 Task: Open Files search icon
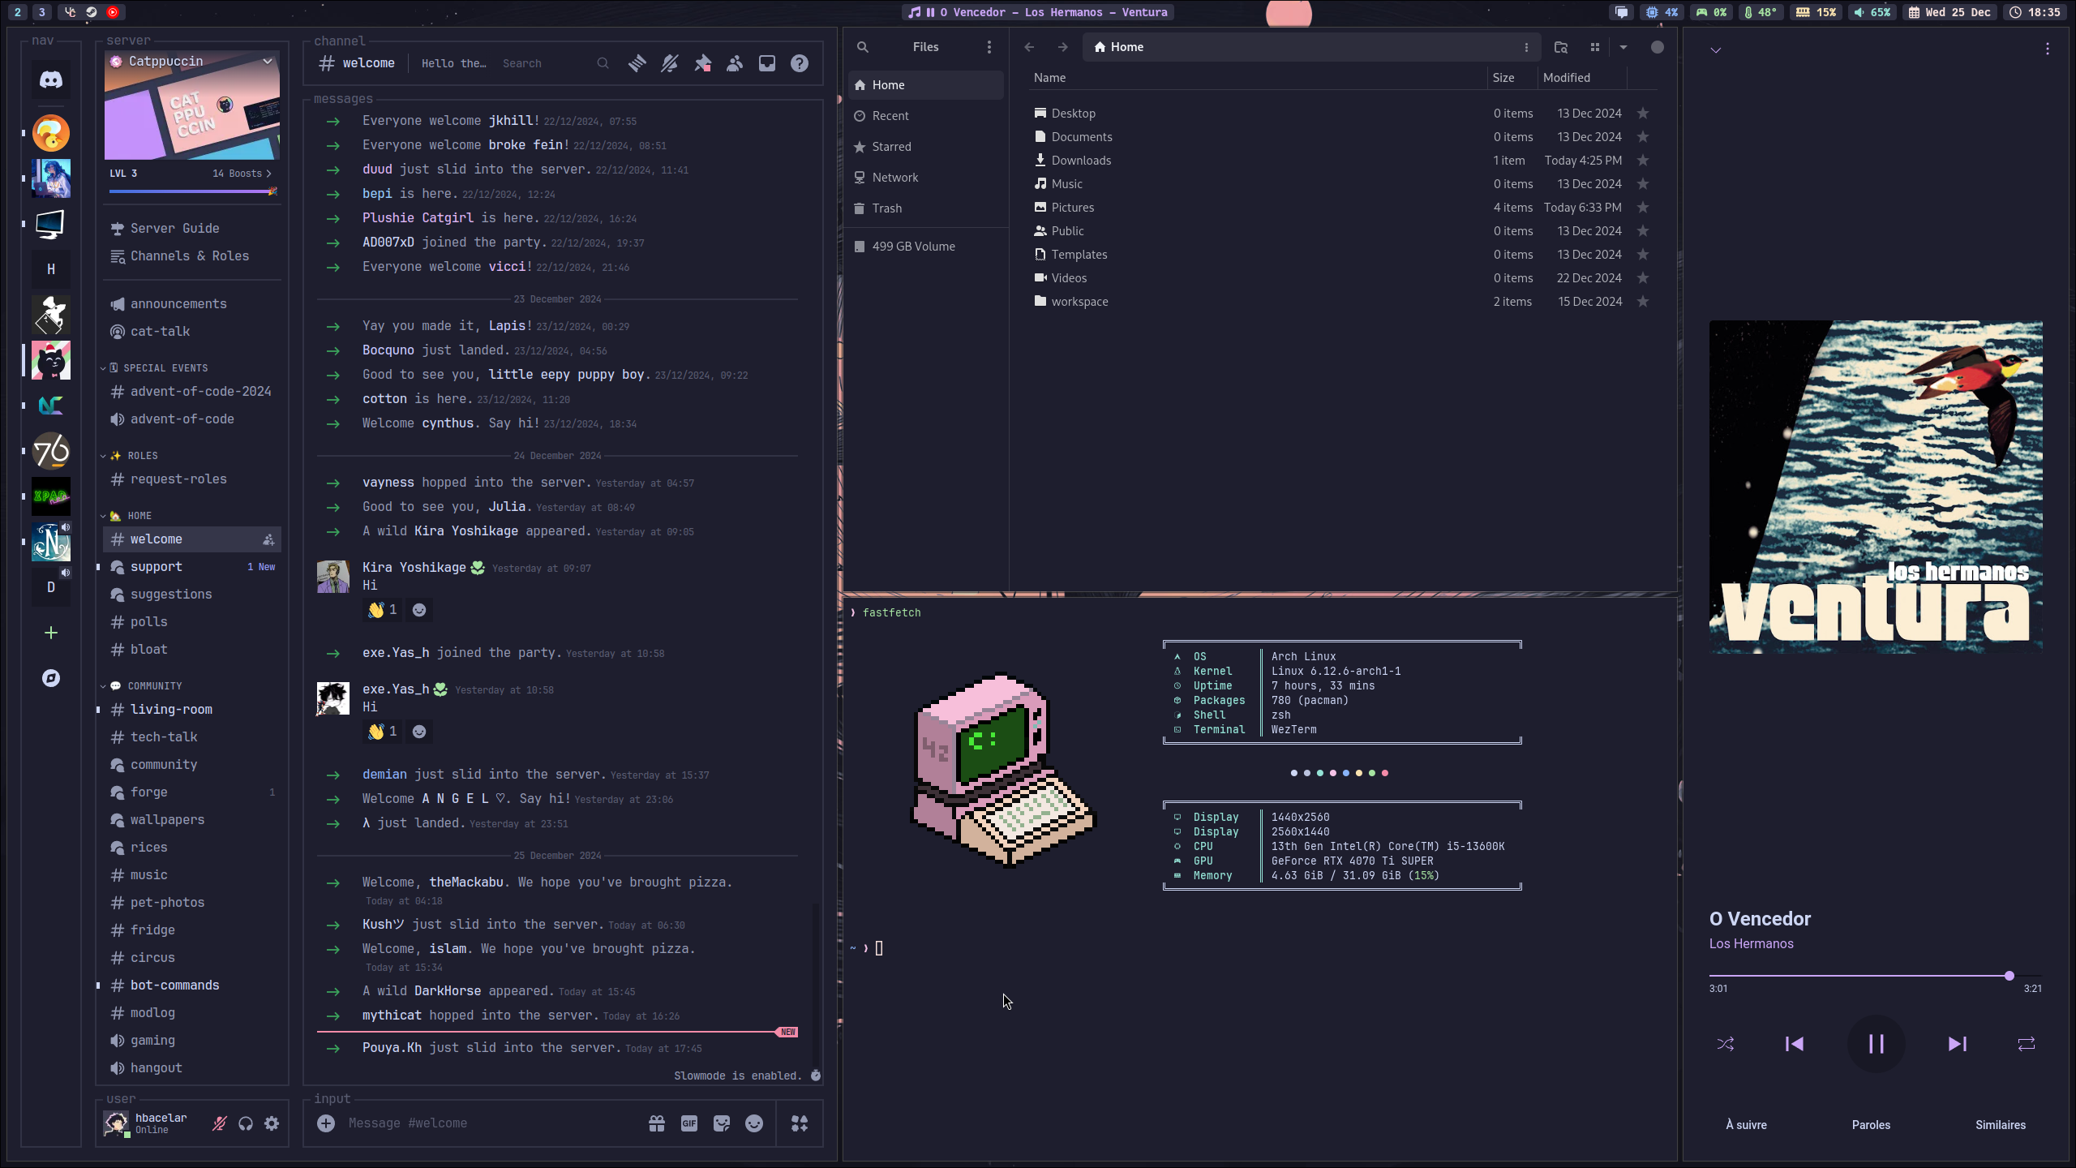pos(863,47)
